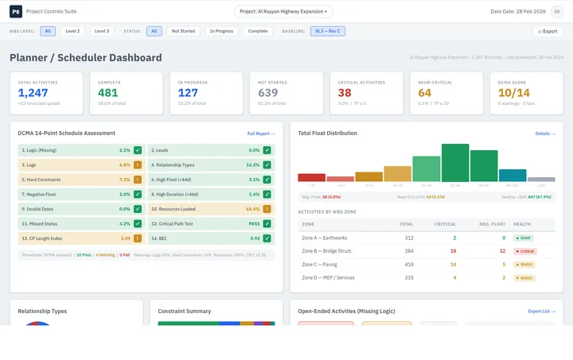
Task: Click the Zone B critical count 18
Action: point(453,251)
